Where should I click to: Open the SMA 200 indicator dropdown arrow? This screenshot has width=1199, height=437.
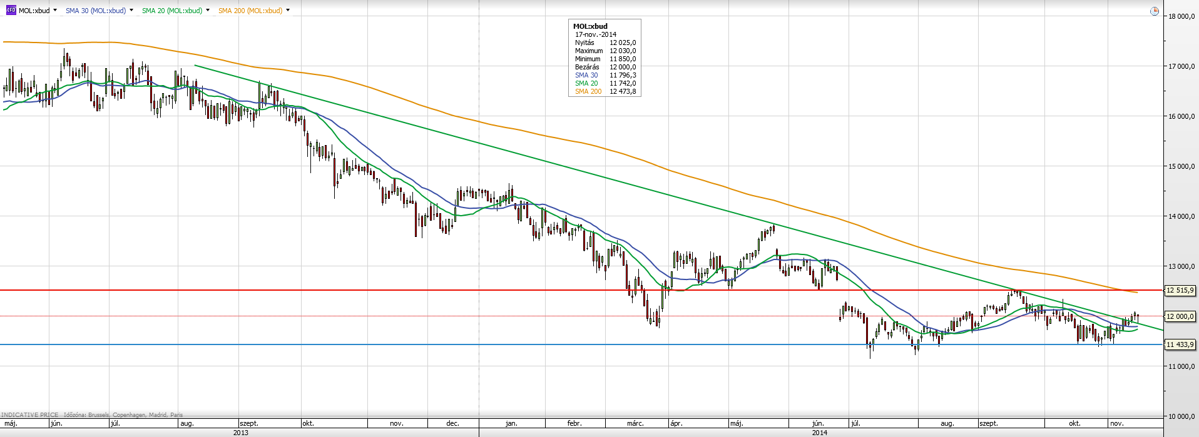(x=288, y=11)
